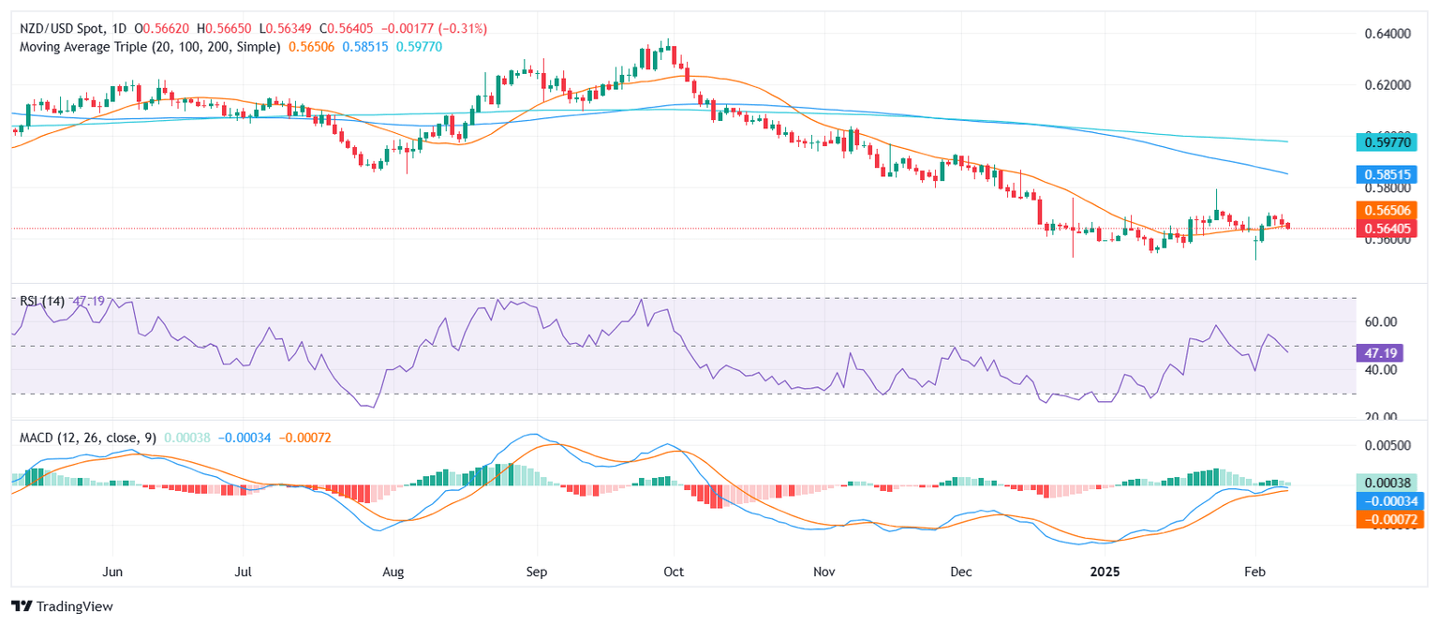This screenshot has width=1439, height=625.
Task: Click the orange 0.56506 moving average tag
Action: click(x=1391, y=211)
